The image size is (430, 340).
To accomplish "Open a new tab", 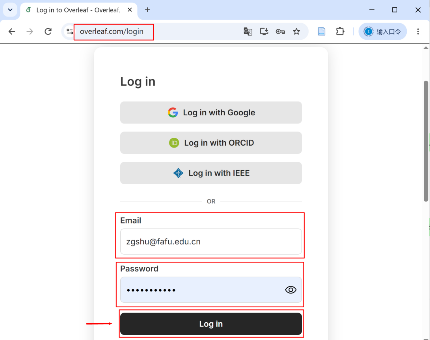I will pyautogui.click(x=147, y=10).
